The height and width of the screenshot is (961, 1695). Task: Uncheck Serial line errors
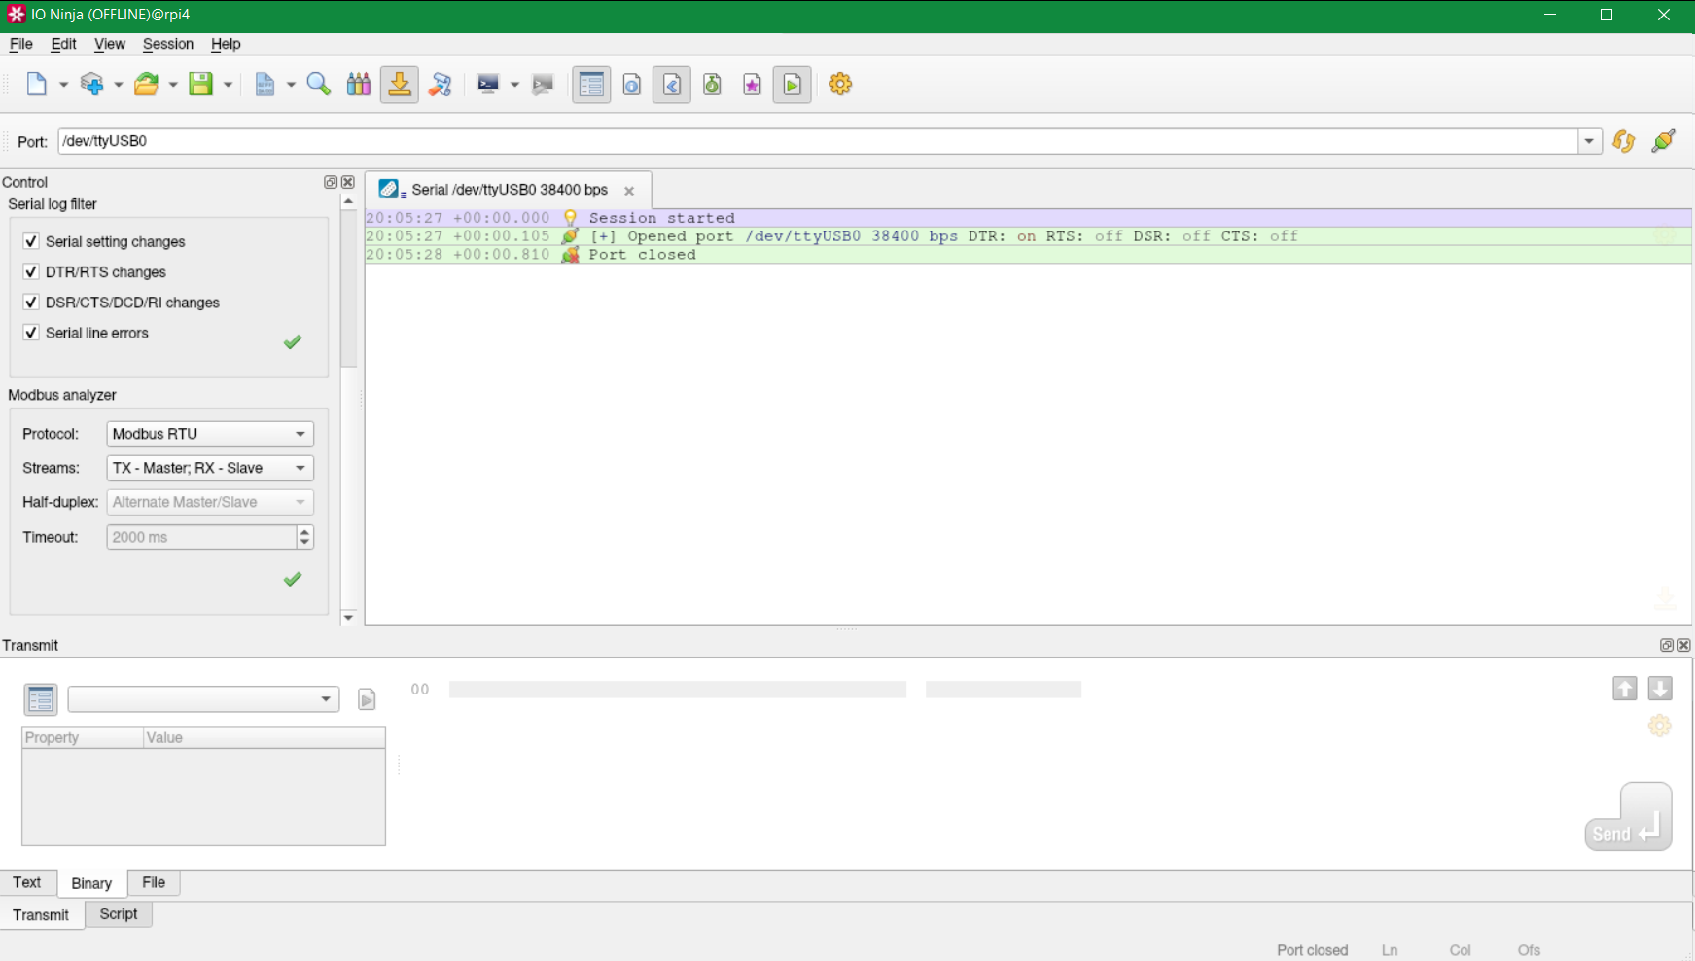coord(31,332)
